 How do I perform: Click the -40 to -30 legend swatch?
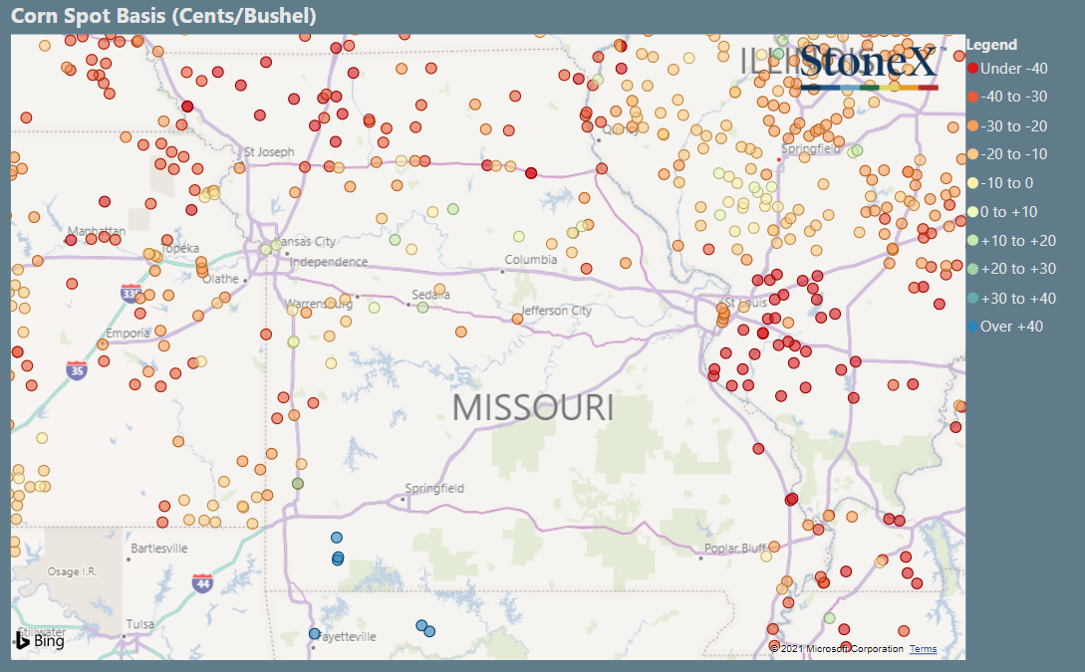(972, 97)
